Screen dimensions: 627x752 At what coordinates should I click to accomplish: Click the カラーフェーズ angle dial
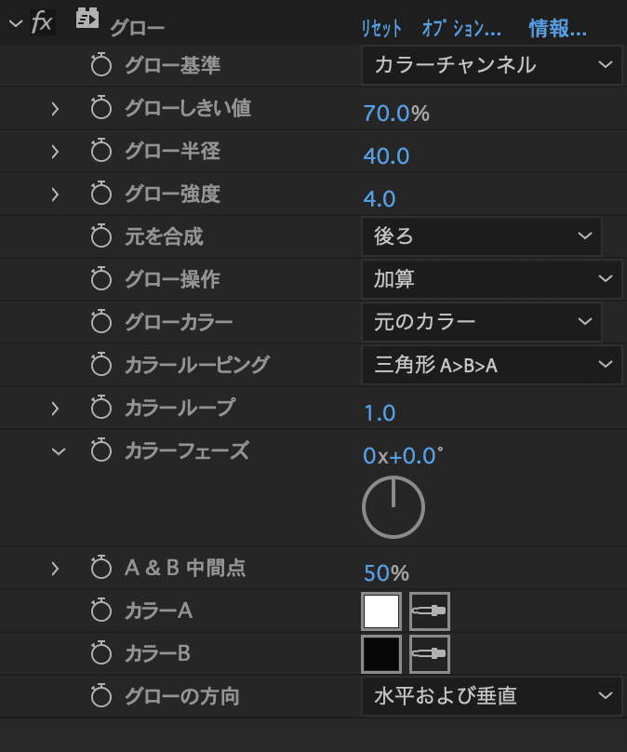393,507
